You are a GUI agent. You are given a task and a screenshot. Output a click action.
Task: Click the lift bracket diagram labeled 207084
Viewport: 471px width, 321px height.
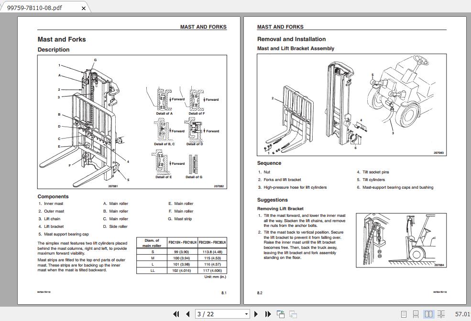401,240
